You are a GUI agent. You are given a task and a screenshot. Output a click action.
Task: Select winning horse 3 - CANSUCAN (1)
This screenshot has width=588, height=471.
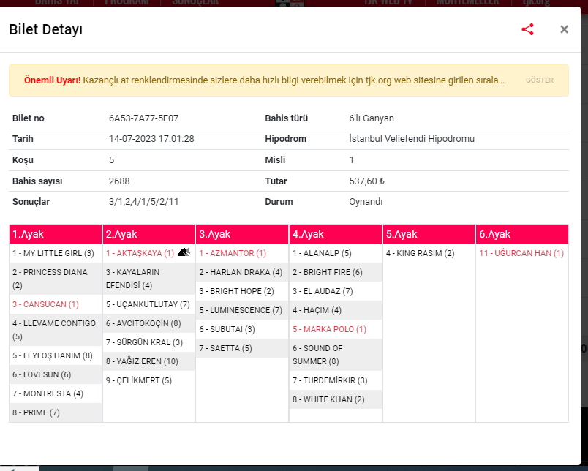coord(56,304)
